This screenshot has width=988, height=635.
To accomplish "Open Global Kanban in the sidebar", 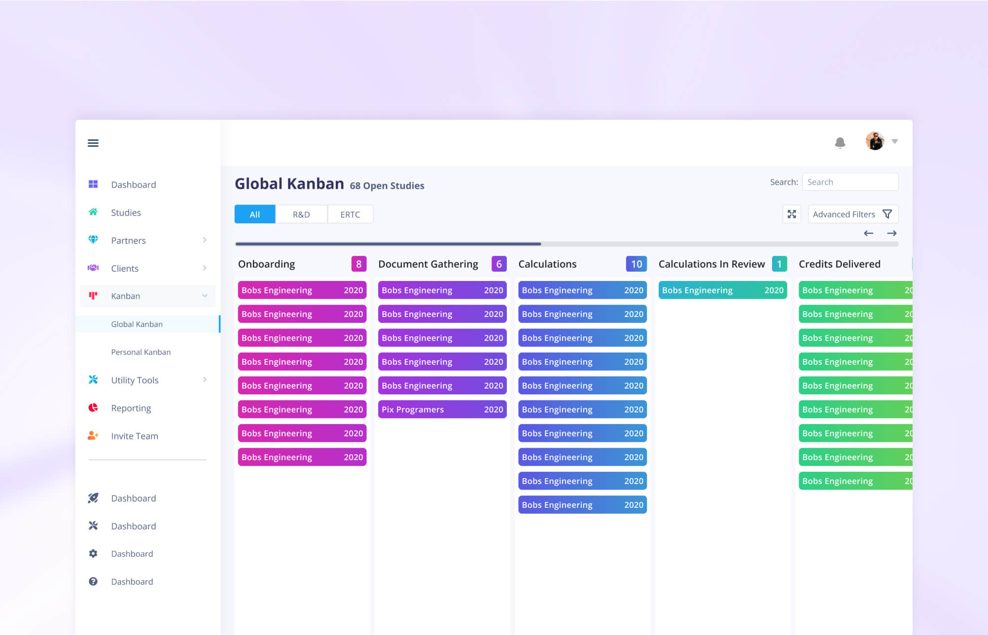I will [x=148, y=324].
